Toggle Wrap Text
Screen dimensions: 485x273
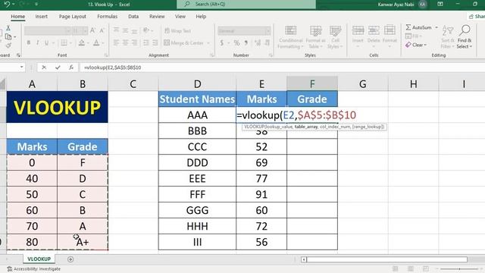tap(177, 30)
